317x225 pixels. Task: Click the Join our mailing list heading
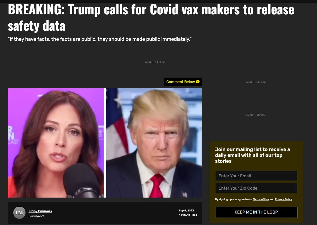252,155
